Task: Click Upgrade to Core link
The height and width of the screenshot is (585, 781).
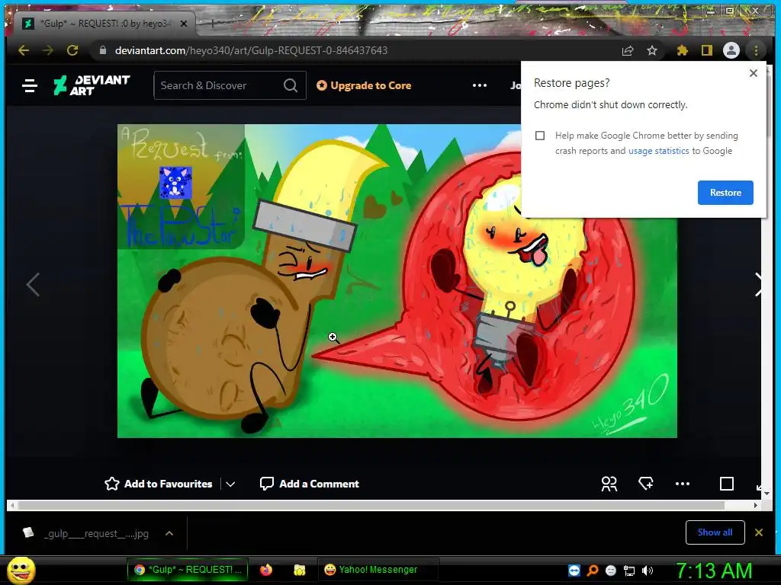Action: (x=364, y=85)
